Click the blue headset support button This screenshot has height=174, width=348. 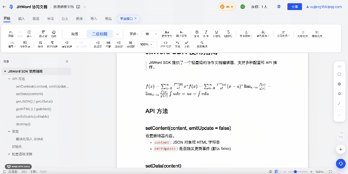click(341, 163)
